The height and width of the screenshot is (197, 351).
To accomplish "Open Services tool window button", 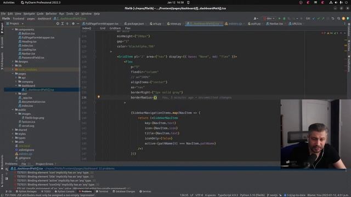I will pyautogui.click(x=145, y=192).
